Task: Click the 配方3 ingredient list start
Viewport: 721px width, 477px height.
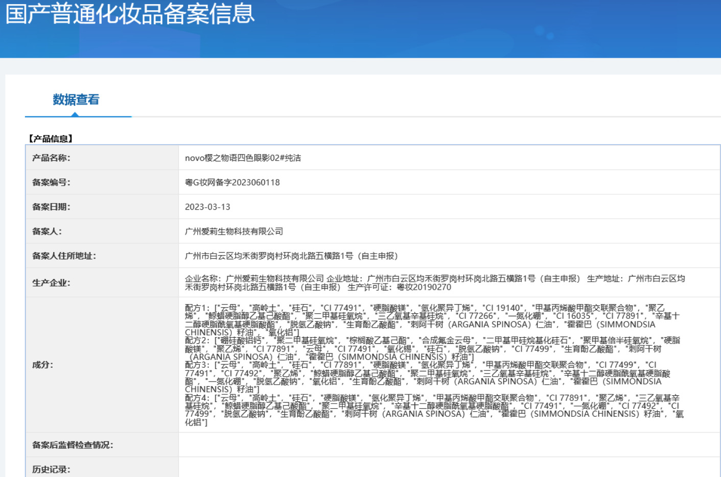Action: click(x=197, y=365)
